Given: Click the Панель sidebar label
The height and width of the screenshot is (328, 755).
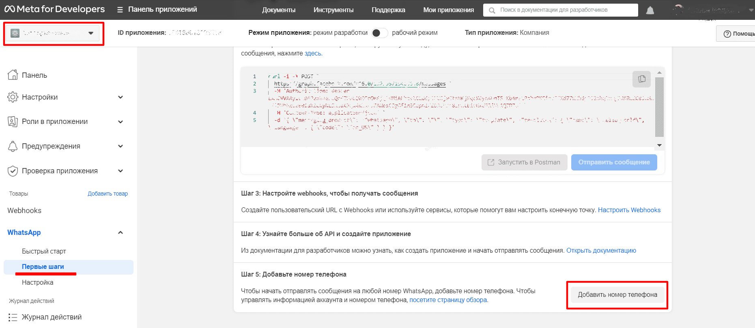Looking at the screenshot, I should [x=34, y=75].
